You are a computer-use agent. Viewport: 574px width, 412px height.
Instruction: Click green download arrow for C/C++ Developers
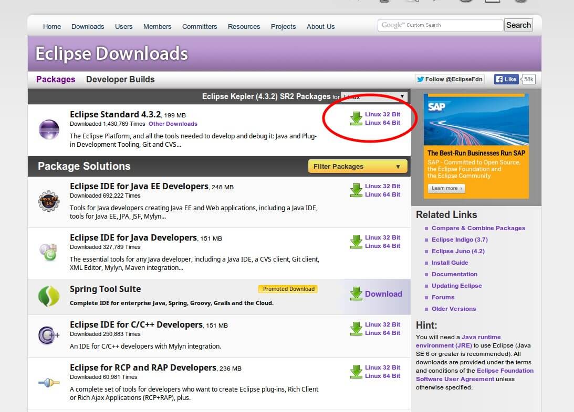(356, 328)
